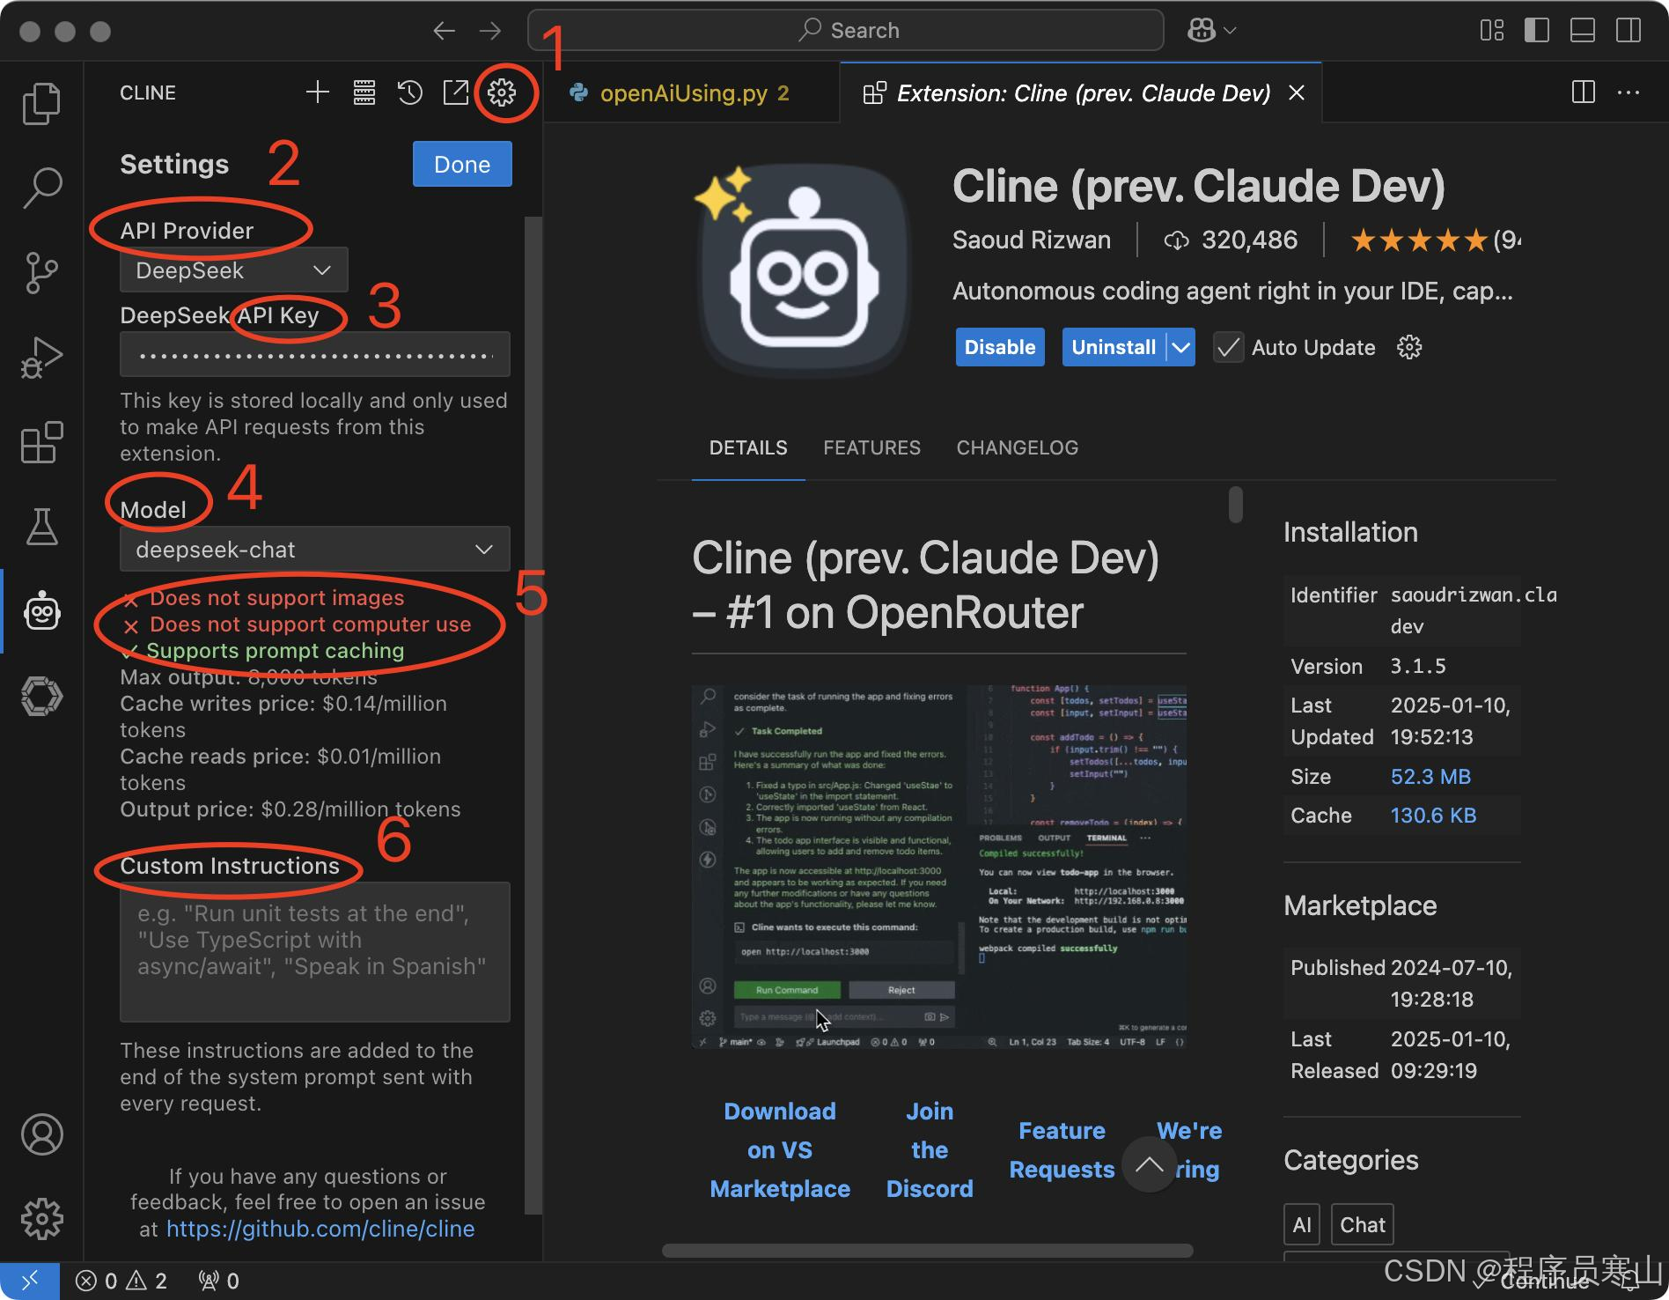Open Cline task history icon
The width and height of the screenshot is (1669, 1300).
410,92
